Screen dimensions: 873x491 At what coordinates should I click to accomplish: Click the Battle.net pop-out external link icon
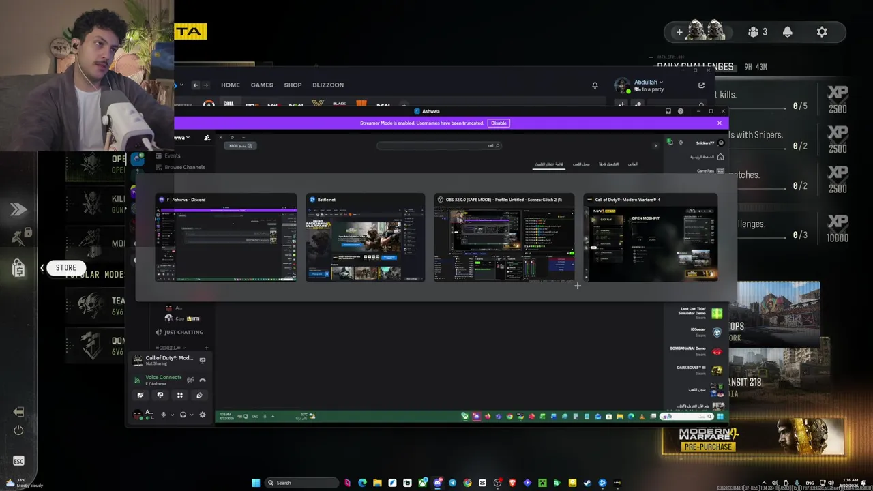[x=701, y=85]
